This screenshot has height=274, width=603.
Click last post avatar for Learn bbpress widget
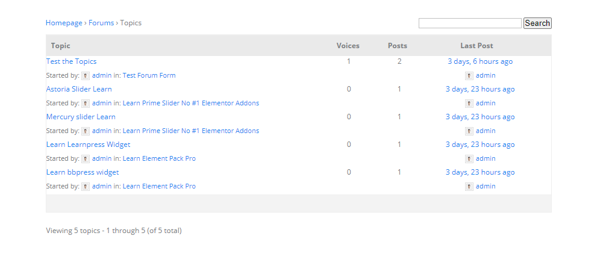coord(469,187)
